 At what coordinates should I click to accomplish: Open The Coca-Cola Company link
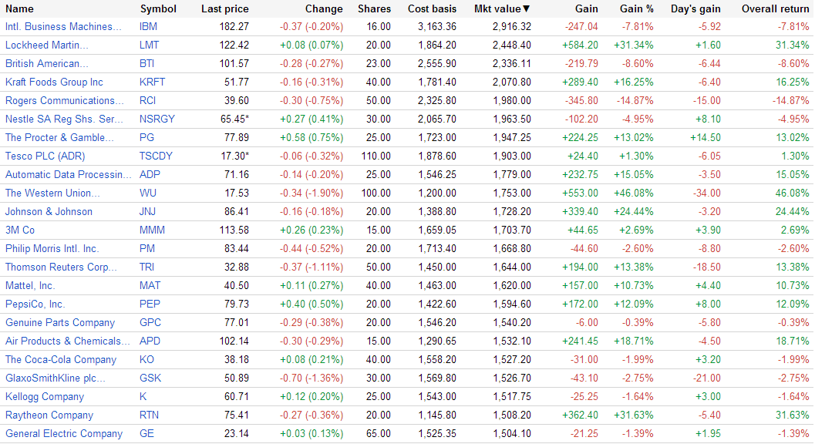[61, 360]
